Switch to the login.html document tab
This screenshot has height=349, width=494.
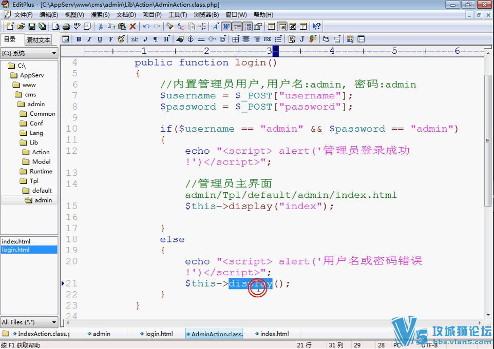[x=156, y=334]
